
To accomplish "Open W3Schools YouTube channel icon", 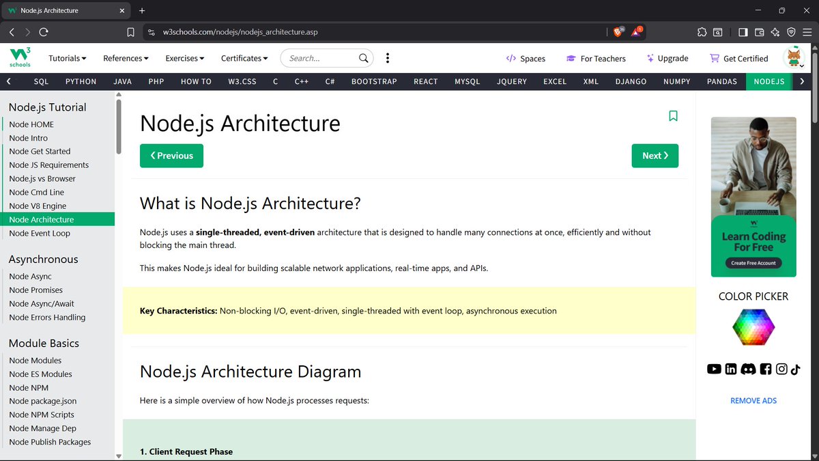I will (x=714, y=369).
